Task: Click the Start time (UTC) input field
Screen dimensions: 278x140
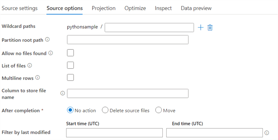Action: coord(114,133)
